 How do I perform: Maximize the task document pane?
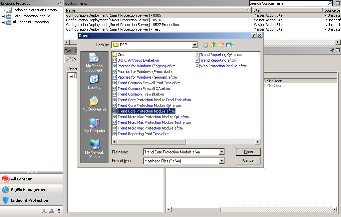[x=338, y=51]
